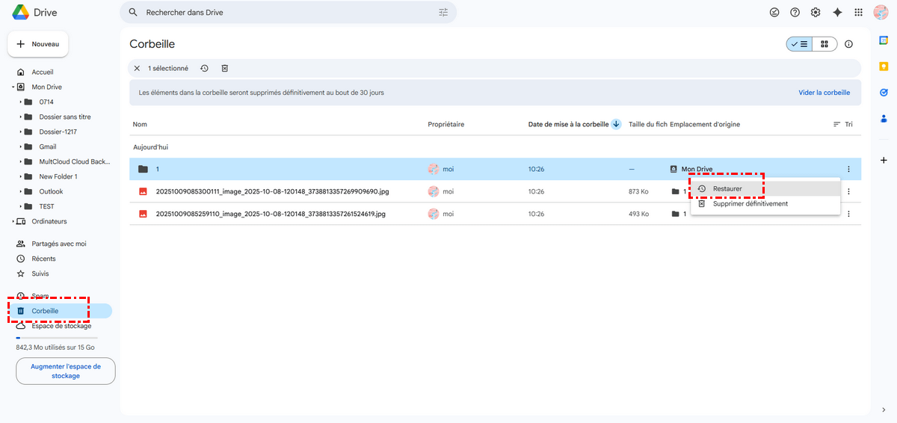The height and width of the screenshot is (423, 897).
Task: Click the storage usage progress bar
Action: (x=57, y=338)
